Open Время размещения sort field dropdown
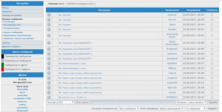 172,109
